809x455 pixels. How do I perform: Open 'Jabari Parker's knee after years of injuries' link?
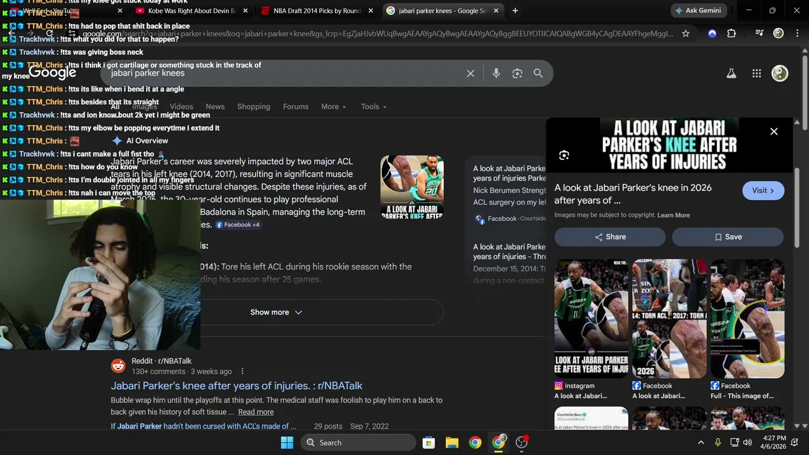(236, 385)
